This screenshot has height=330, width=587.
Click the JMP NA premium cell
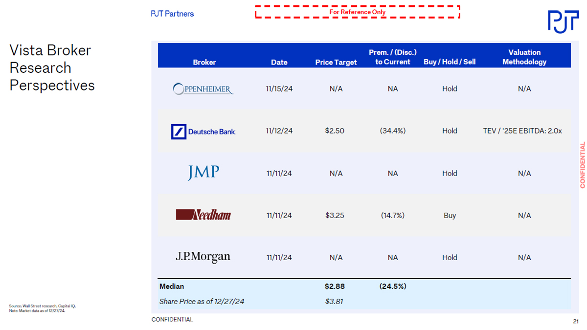tap(393, 173)
